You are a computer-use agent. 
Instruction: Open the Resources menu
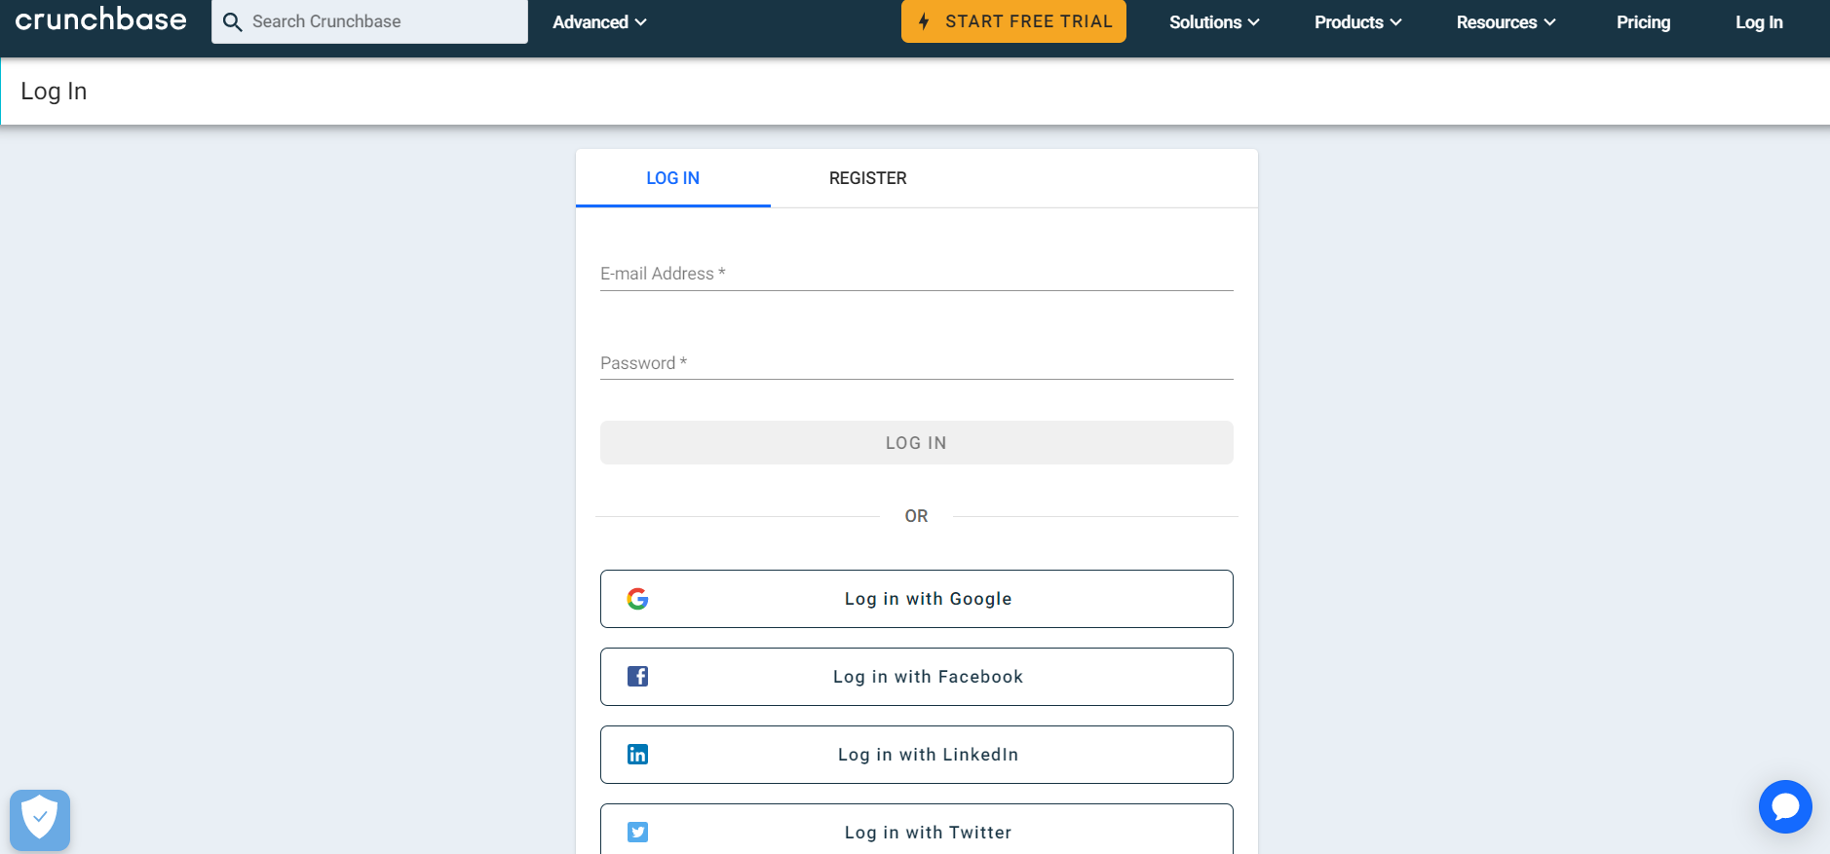point(1506,21)
